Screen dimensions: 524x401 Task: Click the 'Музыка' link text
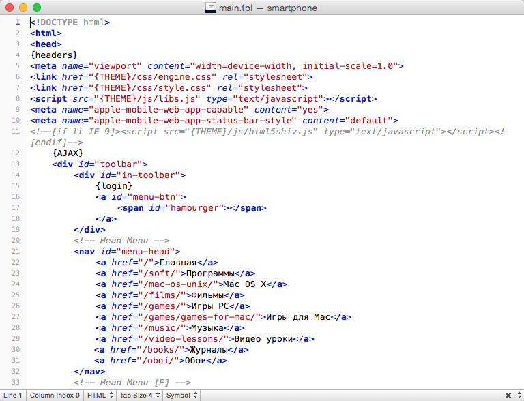207,328
